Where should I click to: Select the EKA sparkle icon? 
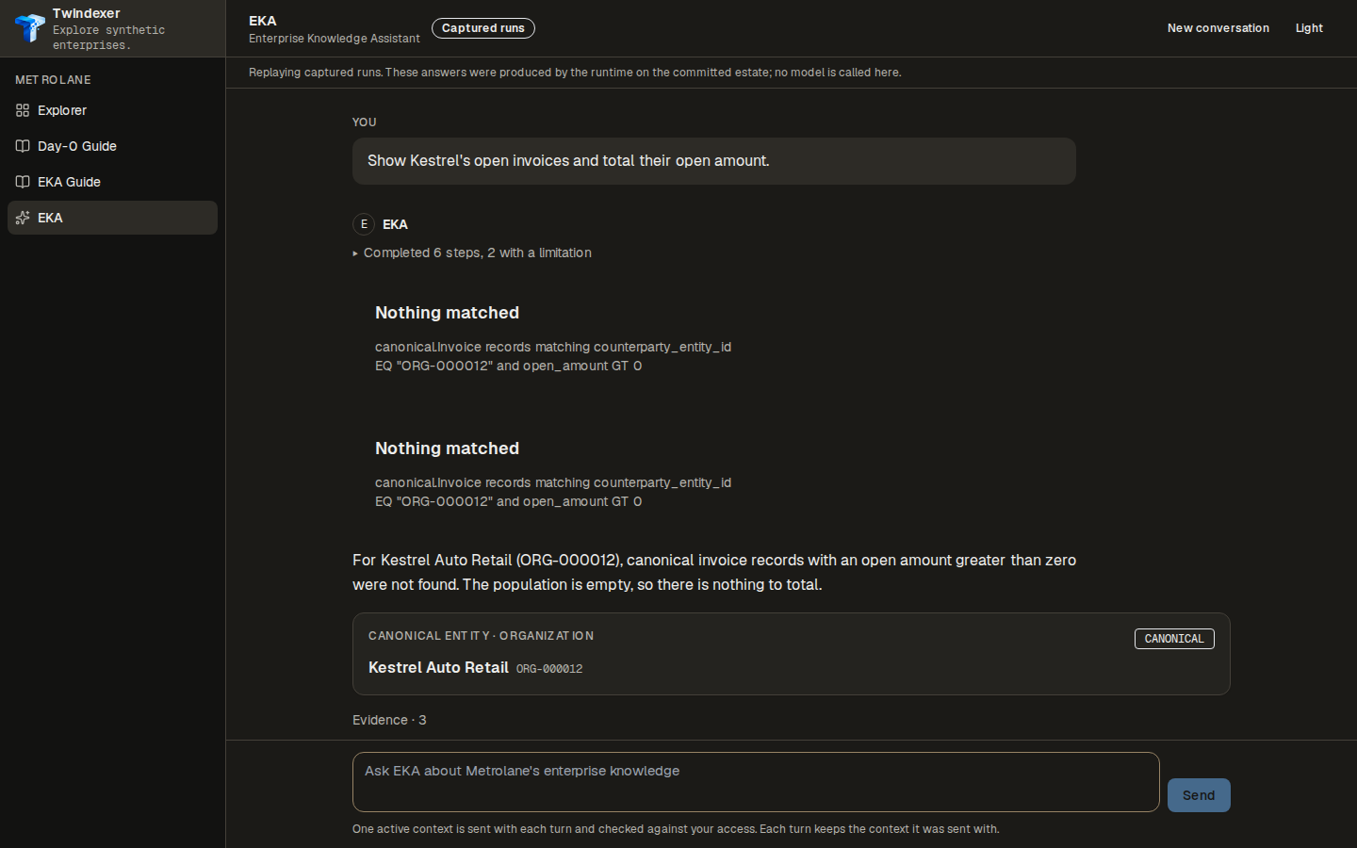23,218
